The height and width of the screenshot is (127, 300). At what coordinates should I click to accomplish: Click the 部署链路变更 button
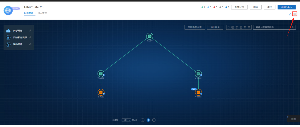tap(195, 27)
